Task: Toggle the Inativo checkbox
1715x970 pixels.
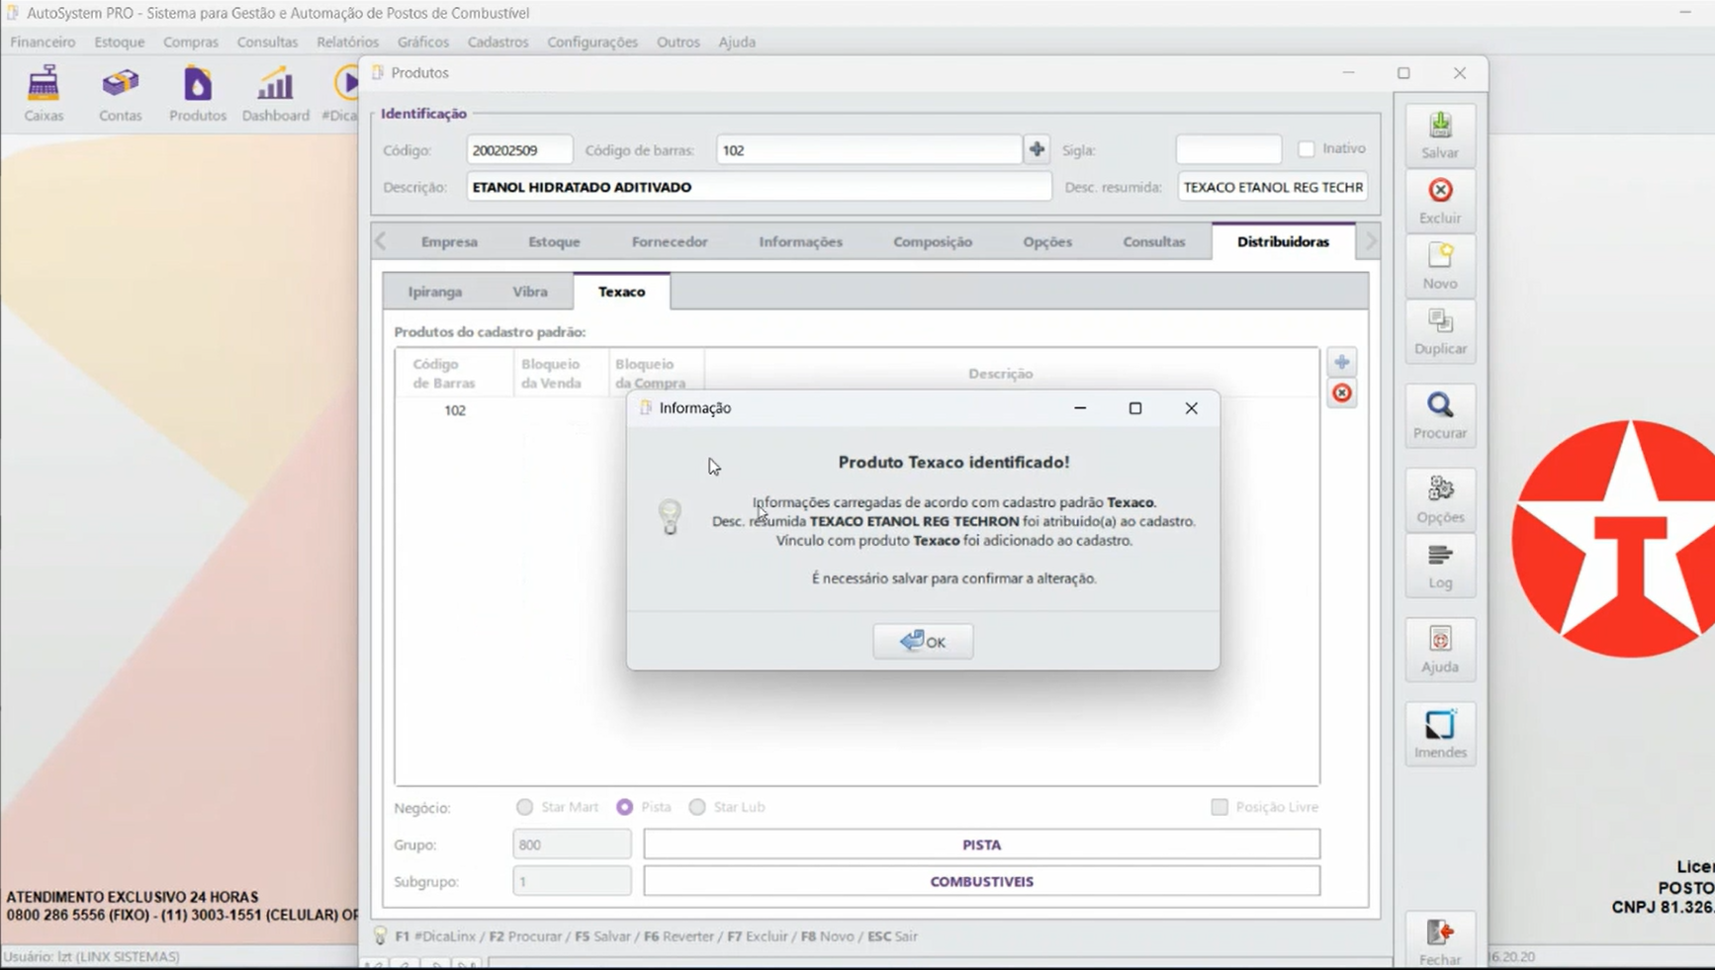Action: pos(1307,148)
